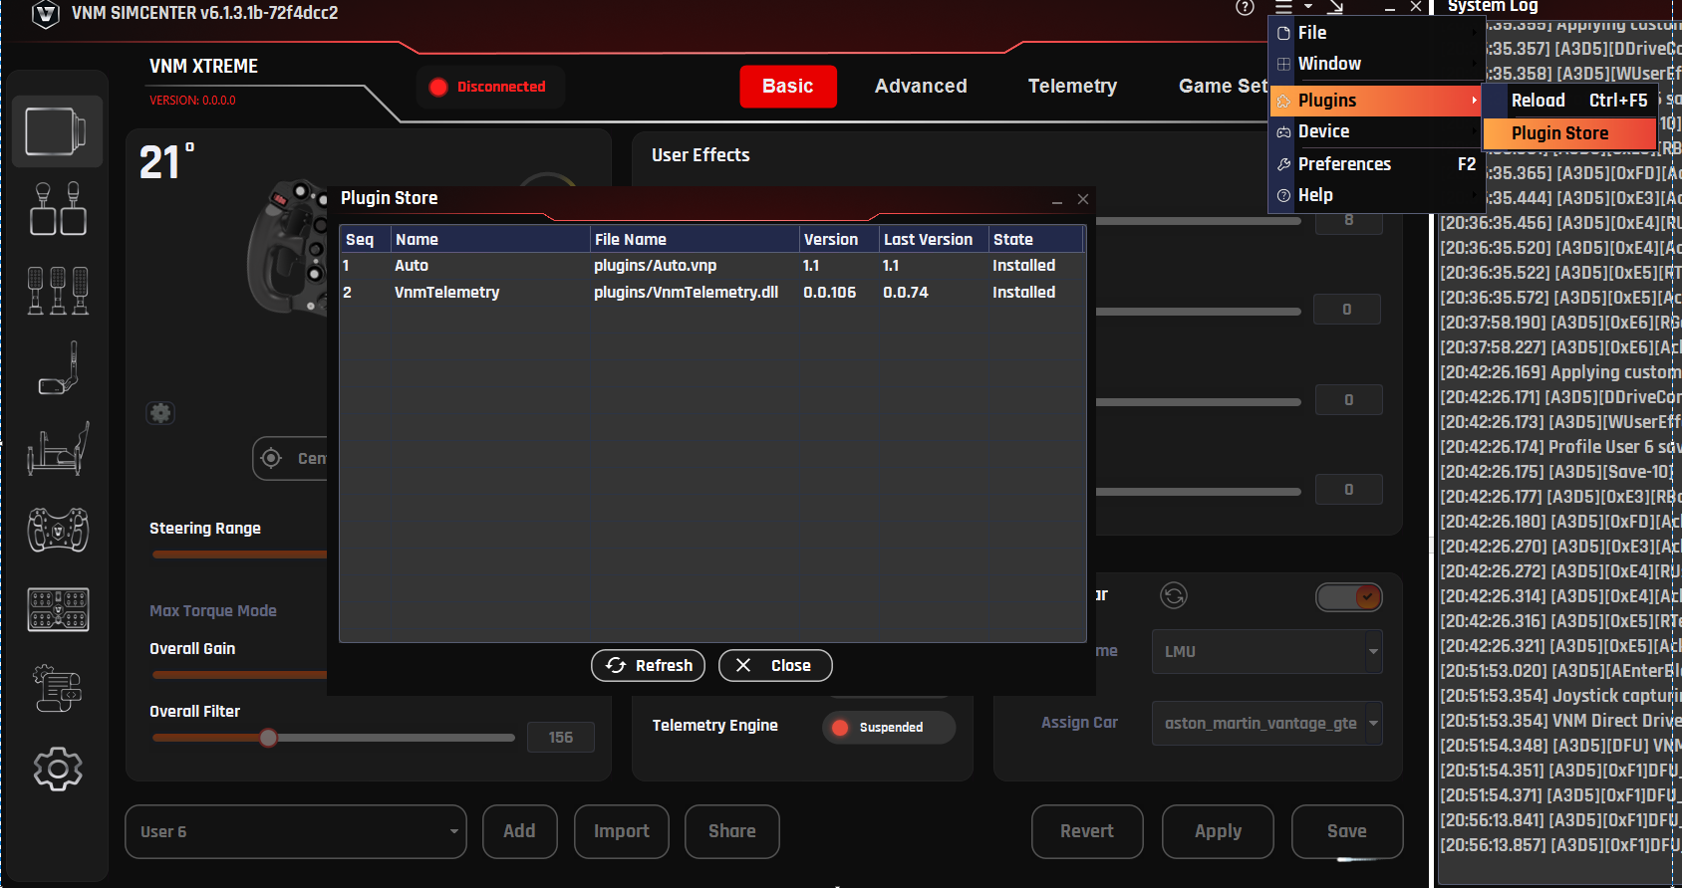Viewport: 1682px width, 888px height.
Task: Click the Version column header
Action: coord(839,239)
